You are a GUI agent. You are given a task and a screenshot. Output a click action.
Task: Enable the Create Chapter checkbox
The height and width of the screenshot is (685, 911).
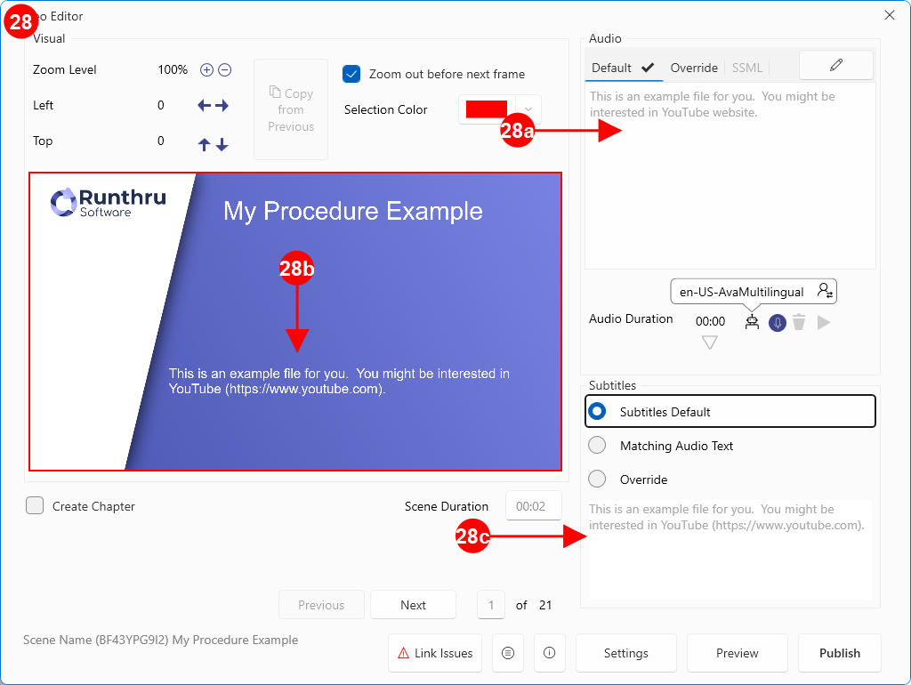pyautogui.click(x=35, y=506)
